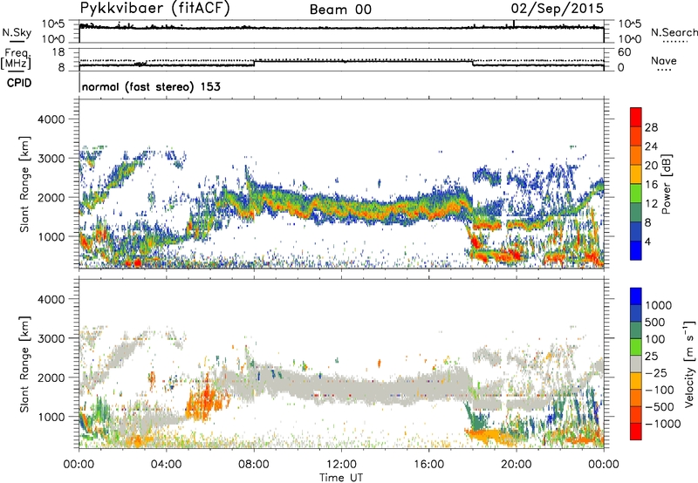This screenshot has width=698, height=483.
Task: Click the 4 tick on power colorbar
Action: click(x=647, y=241)
